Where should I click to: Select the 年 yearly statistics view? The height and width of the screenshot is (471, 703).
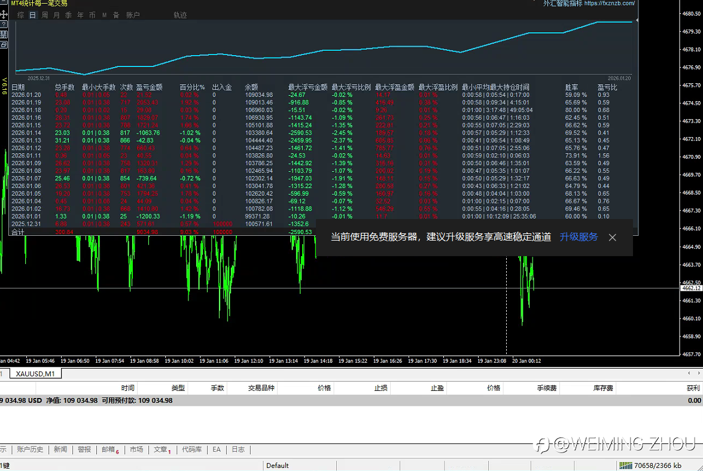pyautogui.click(x=80, y=15)
